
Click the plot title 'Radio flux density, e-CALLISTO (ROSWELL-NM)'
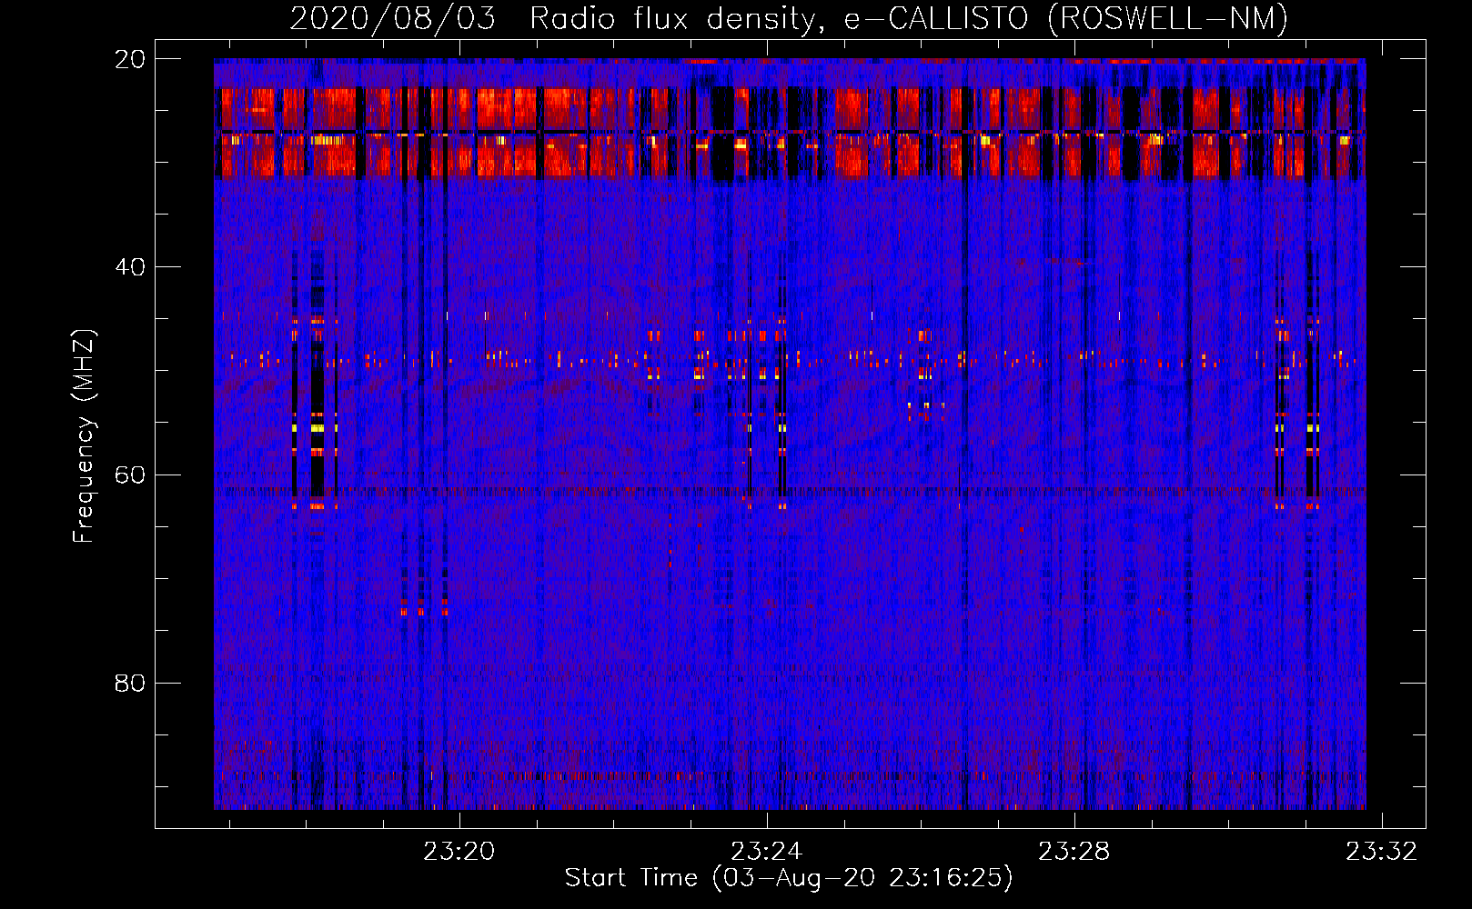click(909, 18)
